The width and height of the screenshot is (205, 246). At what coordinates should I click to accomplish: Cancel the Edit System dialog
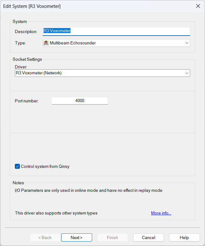pyautogui.click(x=149, y=237)
